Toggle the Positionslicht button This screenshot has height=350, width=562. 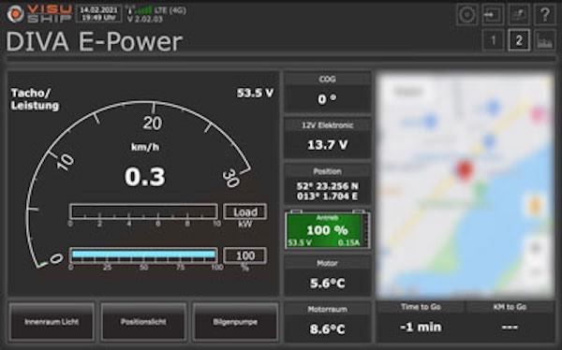[x=143, y=322]
